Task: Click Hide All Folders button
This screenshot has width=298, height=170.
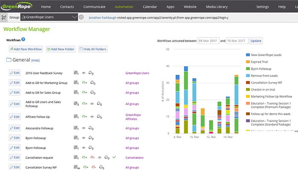Action: (x=93, y=49)
